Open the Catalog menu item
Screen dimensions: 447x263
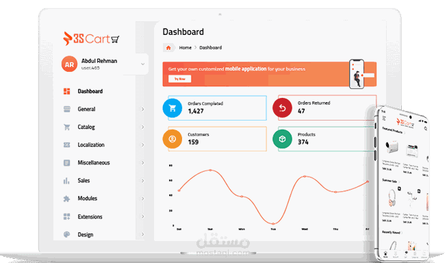point(86,127)
